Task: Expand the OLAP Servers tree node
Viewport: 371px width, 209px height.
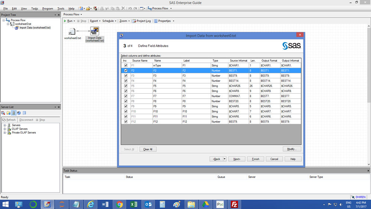Action: tap(5, 129)
